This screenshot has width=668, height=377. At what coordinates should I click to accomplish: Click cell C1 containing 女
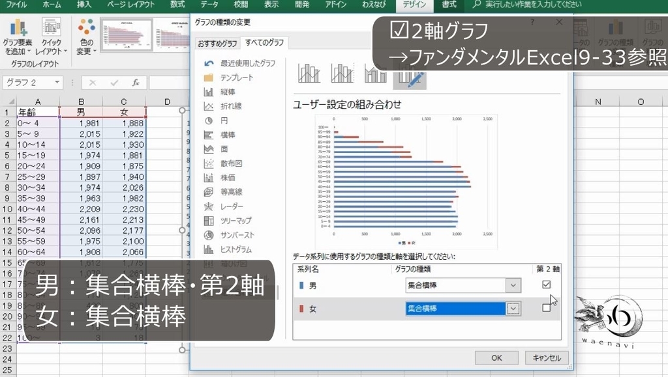pos(124,113)
